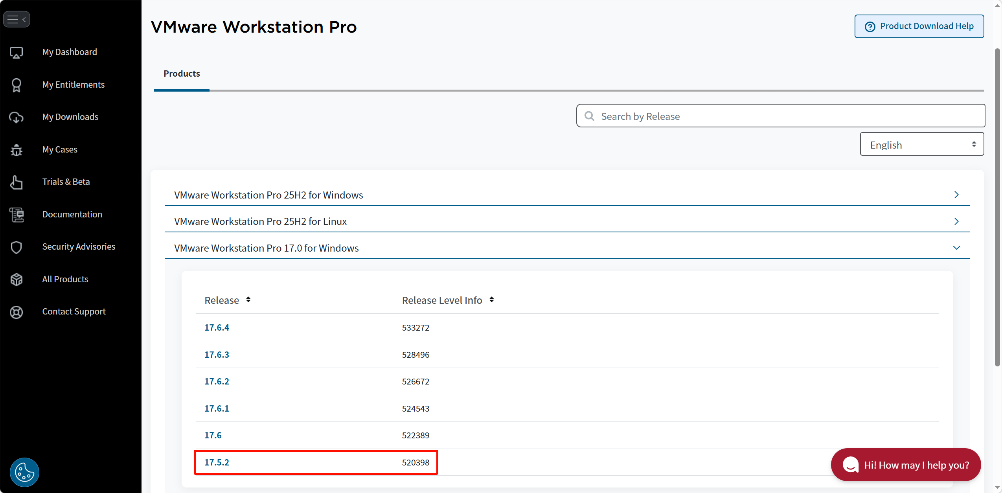Image resolution: width=1002 pixels, height=493 pixels.
Task: Click the My Dashboard monitor icon
Action: 16,52
